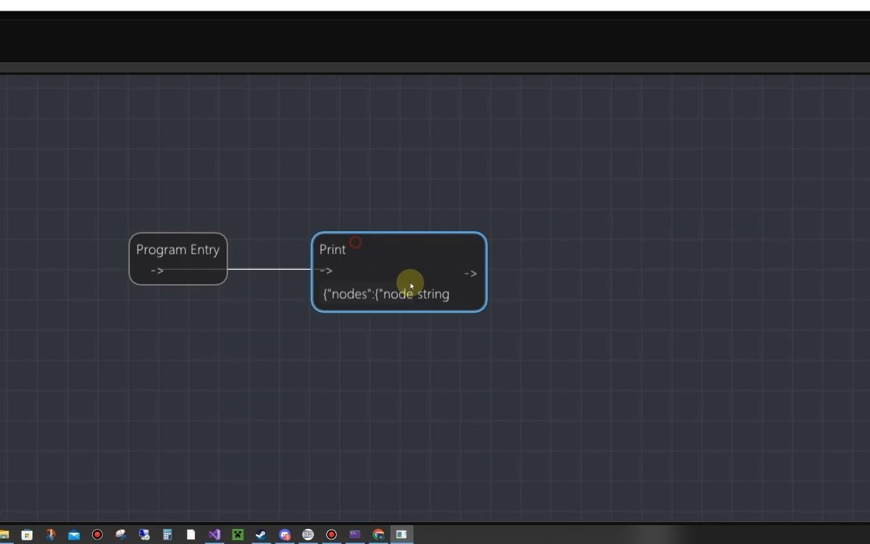Open the red record app next to Discord-adjacent round icon
This screenshot has width=870, height=544.
(x=332, y=535)
